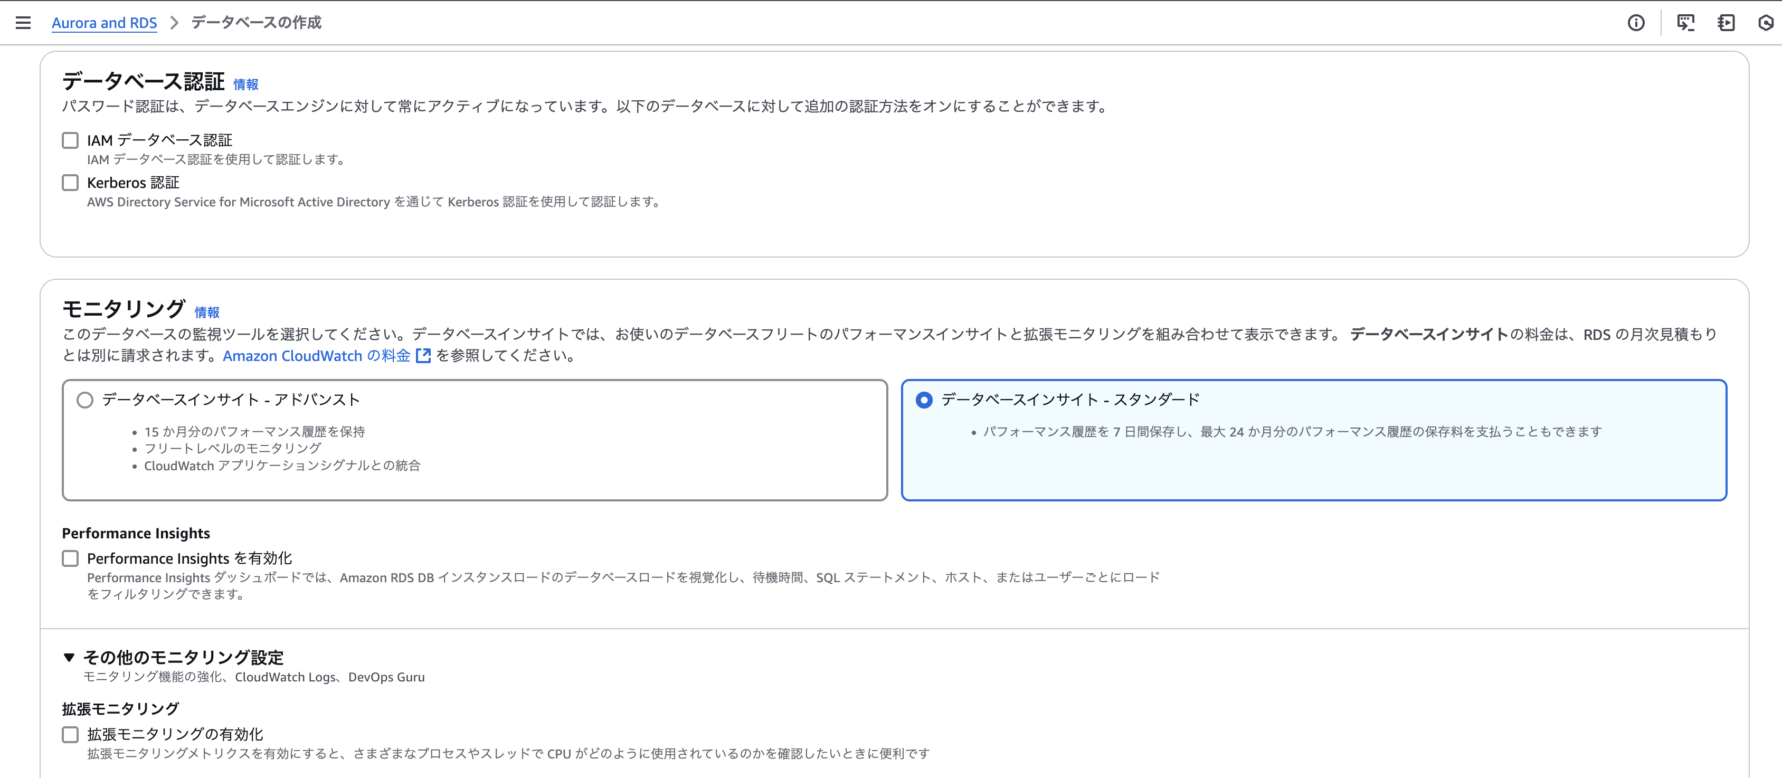Click the データベースの作成 breadcrumb text
Viewport: 1782px width, 778px height.
tap(256, 23)
